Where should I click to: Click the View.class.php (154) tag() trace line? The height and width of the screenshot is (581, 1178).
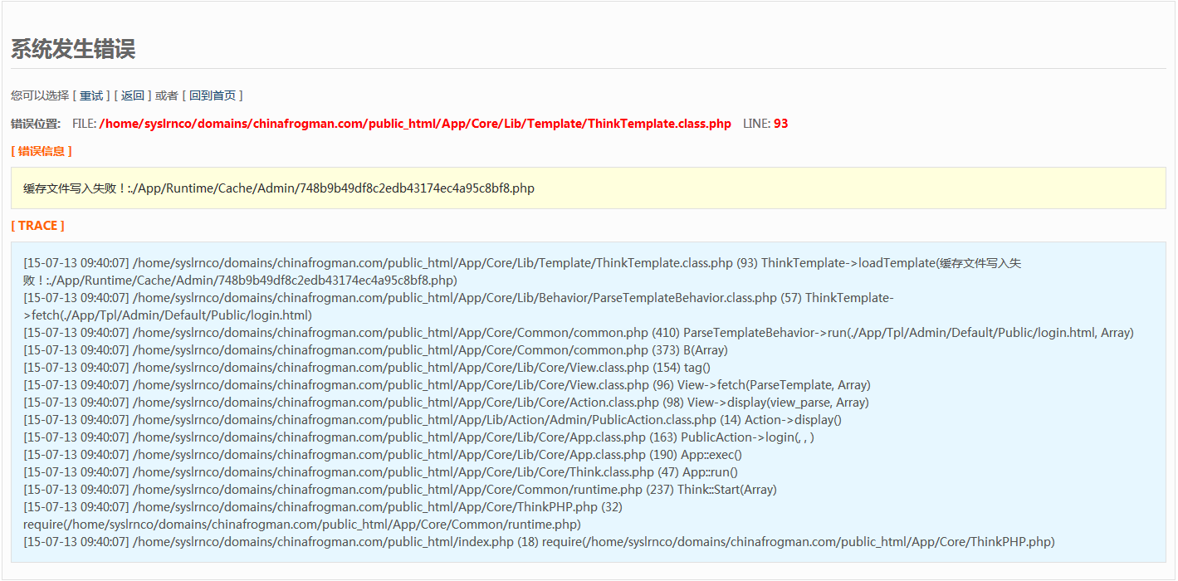pyautogui.click(x=367, y=368)
